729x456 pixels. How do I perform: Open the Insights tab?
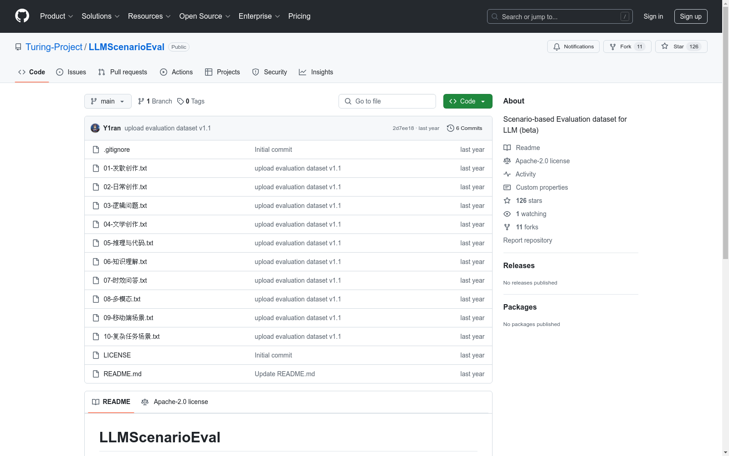316,72
